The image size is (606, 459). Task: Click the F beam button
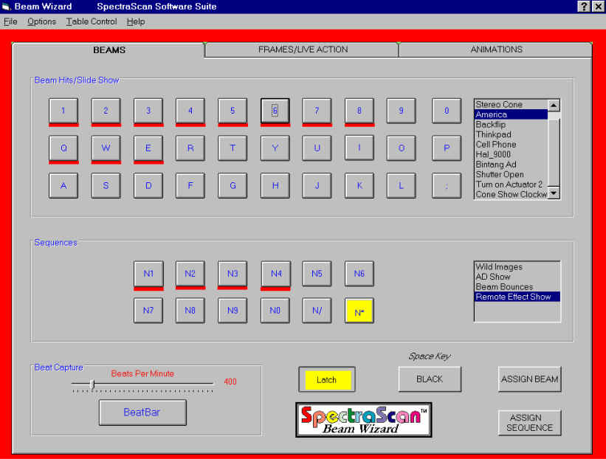(190, 186)
